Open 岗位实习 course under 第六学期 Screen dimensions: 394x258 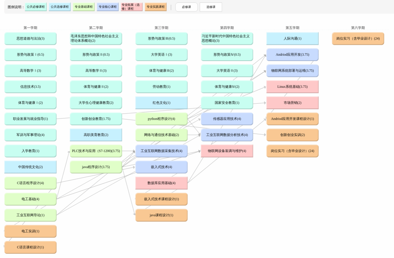pos(358,39)
